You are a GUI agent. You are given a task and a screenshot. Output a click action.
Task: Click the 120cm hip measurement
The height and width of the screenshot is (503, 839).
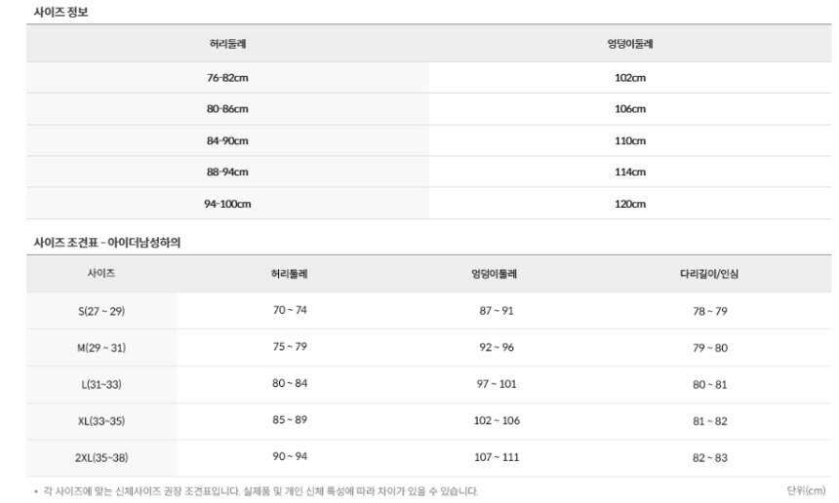[x=630, y=204]
